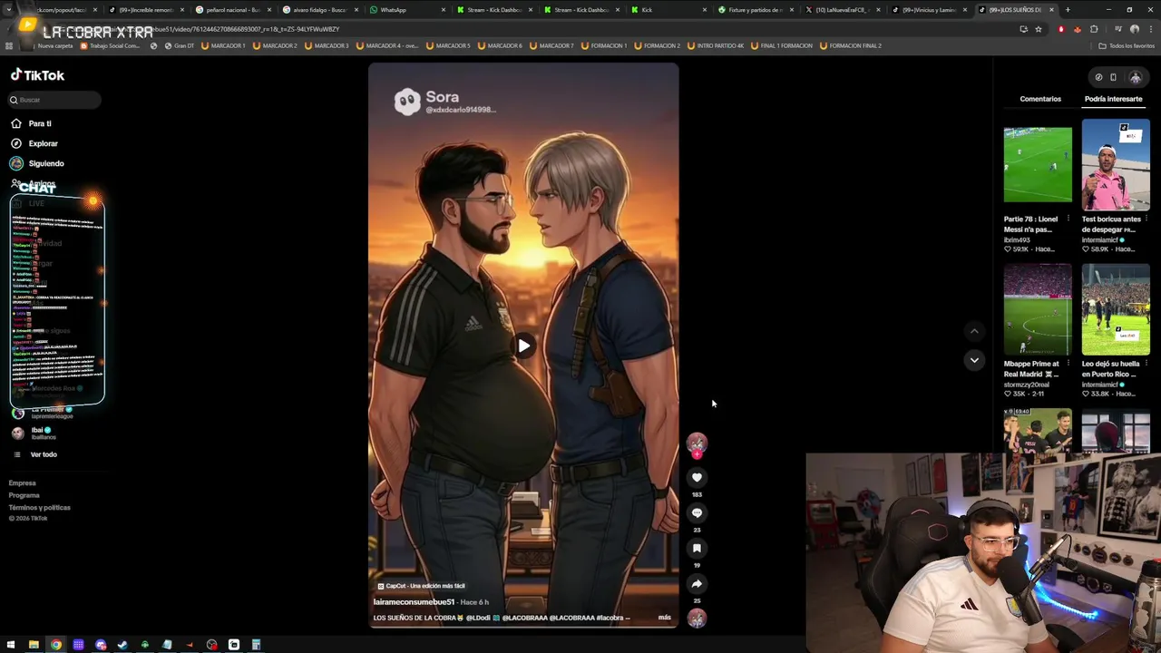Open MARCADOR 1 bookmark
This screenshot has width=1161, height=653.
222,45
